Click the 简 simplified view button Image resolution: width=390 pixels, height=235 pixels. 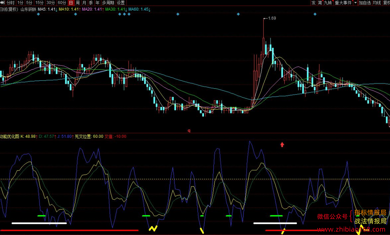[320, 3]
